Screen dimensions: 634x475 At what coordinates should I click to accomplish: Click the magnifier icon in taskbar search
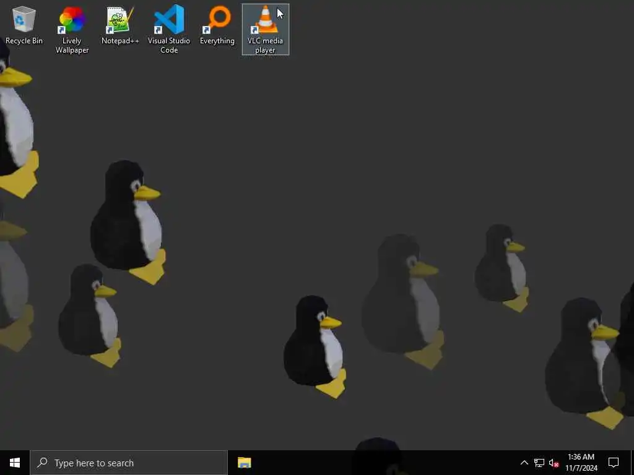click(x=42, y=463)
